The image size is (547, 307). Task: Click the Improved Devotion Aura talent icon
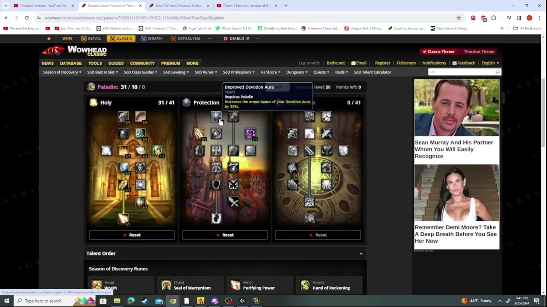pyautogui.click(x=216, y=116)
